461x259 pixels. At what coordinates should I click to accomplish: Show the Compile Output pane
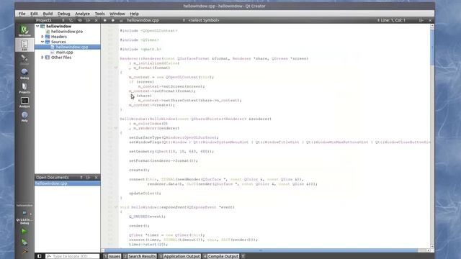(221, 256)
